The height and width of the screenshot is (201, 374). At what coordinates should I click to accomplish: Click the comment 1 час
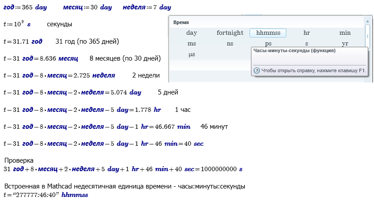pyautogui.click(x=183, y=110)
